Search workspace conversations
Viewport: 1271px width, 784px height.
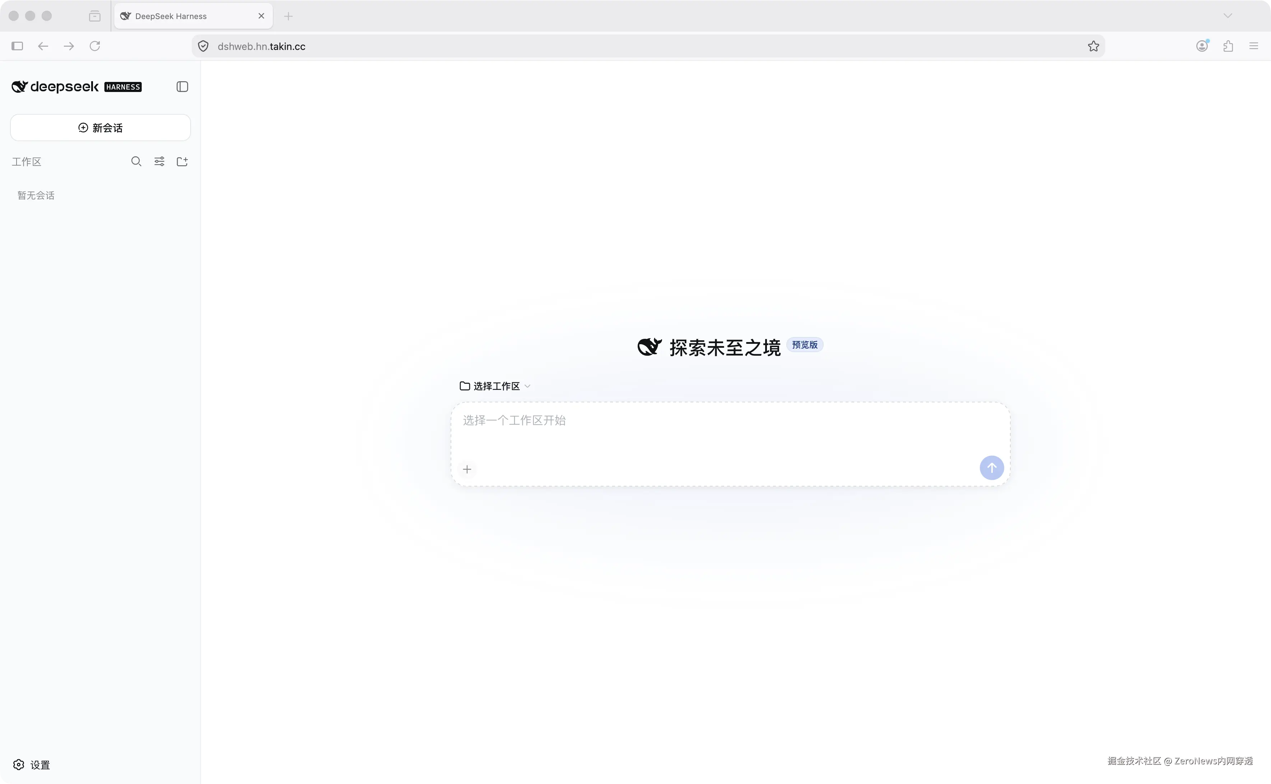pos(136,162)
